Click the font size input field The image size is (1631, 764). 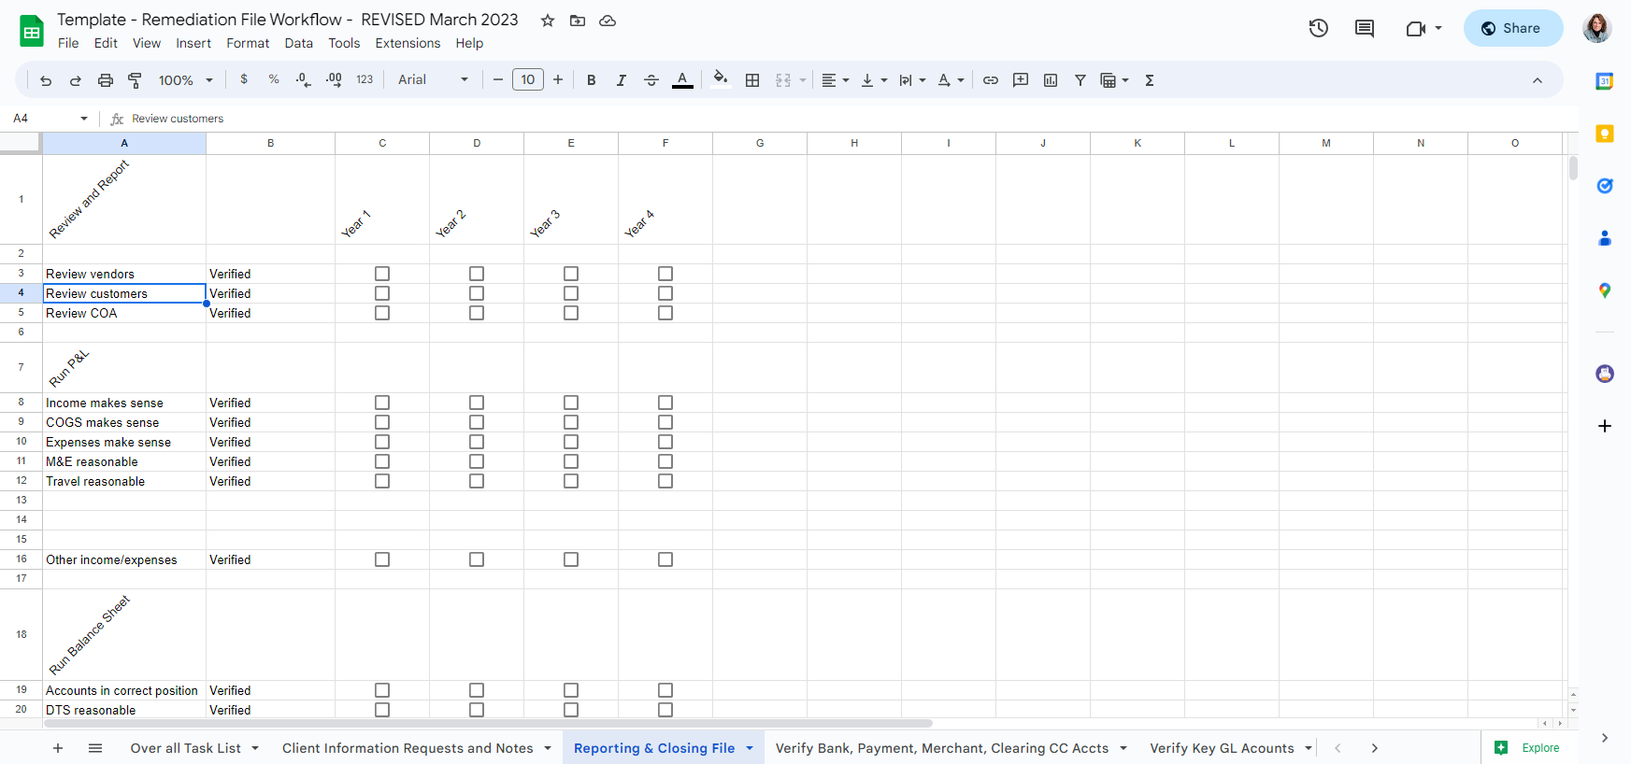[528, 80]
